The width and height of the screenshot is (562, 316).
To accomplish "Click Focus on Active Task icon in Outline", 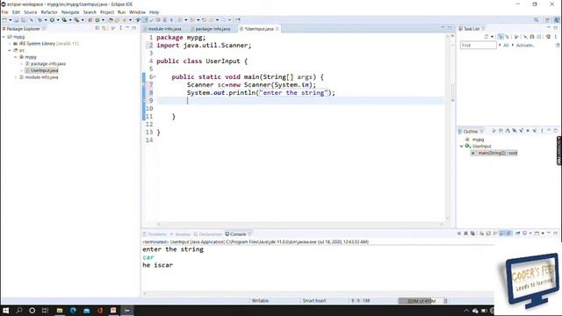I will [x=494, y=131].
